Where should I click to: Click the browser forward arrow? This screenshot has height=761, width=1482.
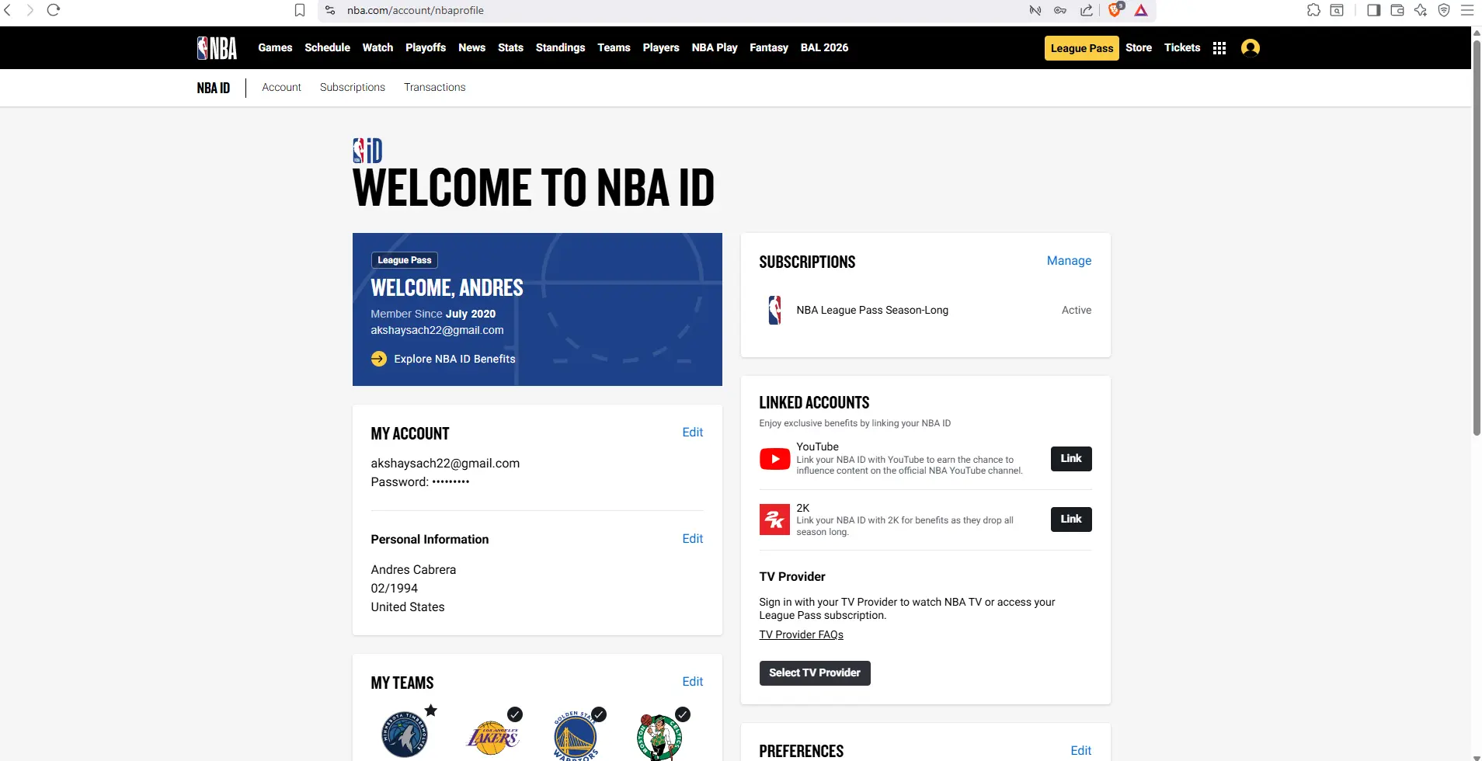30,10
